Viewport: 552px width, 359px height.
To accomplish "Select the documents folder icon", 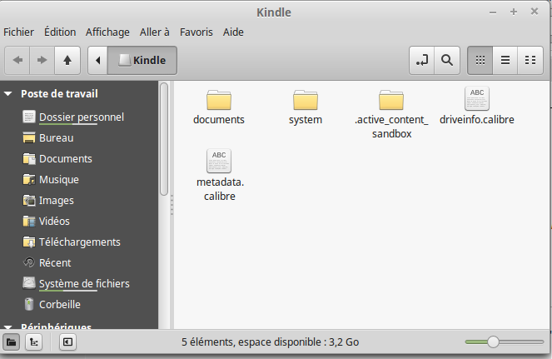I will [x=219, y=100].
